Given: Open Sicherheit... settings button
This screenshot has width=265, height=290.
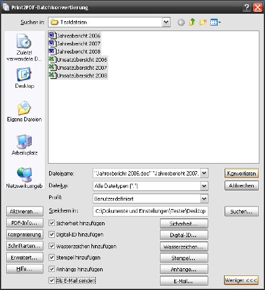Looking at the screenshot, I should [x=184, y=223].
